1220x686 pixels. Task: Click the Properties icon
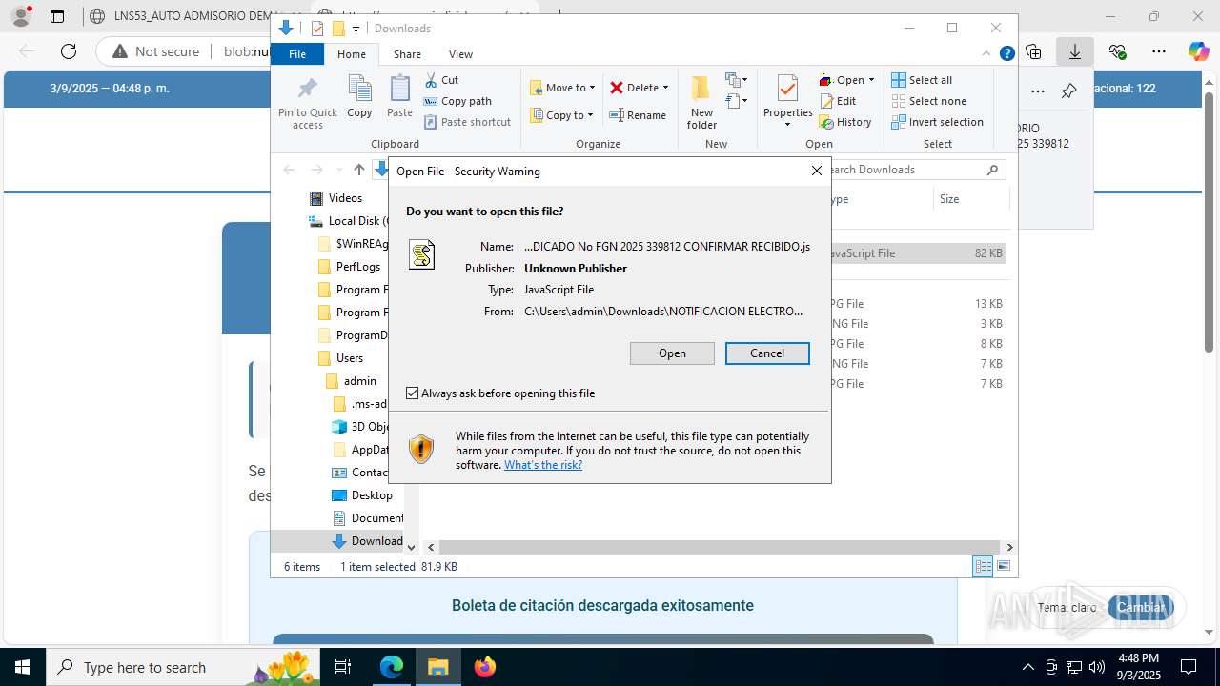pyautogui.click(x=787, y=90)
